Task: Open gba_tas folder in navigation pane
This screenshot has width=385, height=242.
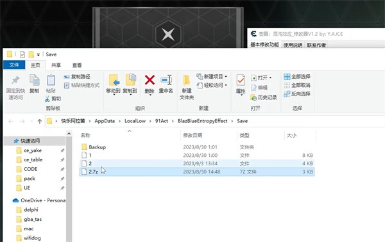Action: point(33,219)
